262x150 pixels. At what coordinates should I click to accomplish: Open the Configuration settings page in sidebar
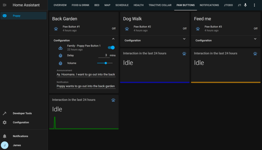[x=21, y=122]
